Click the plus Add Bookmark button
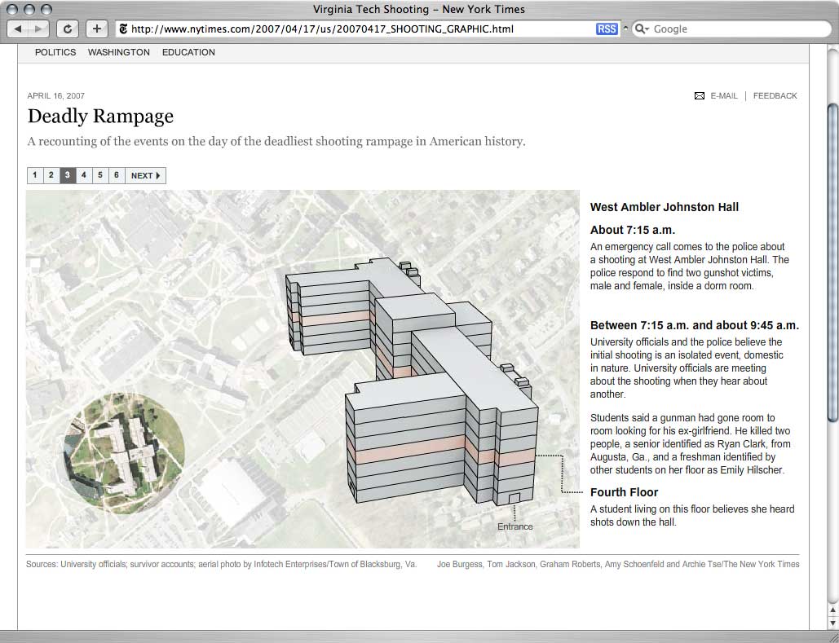 pyautogui.click(x=96, y=29)
